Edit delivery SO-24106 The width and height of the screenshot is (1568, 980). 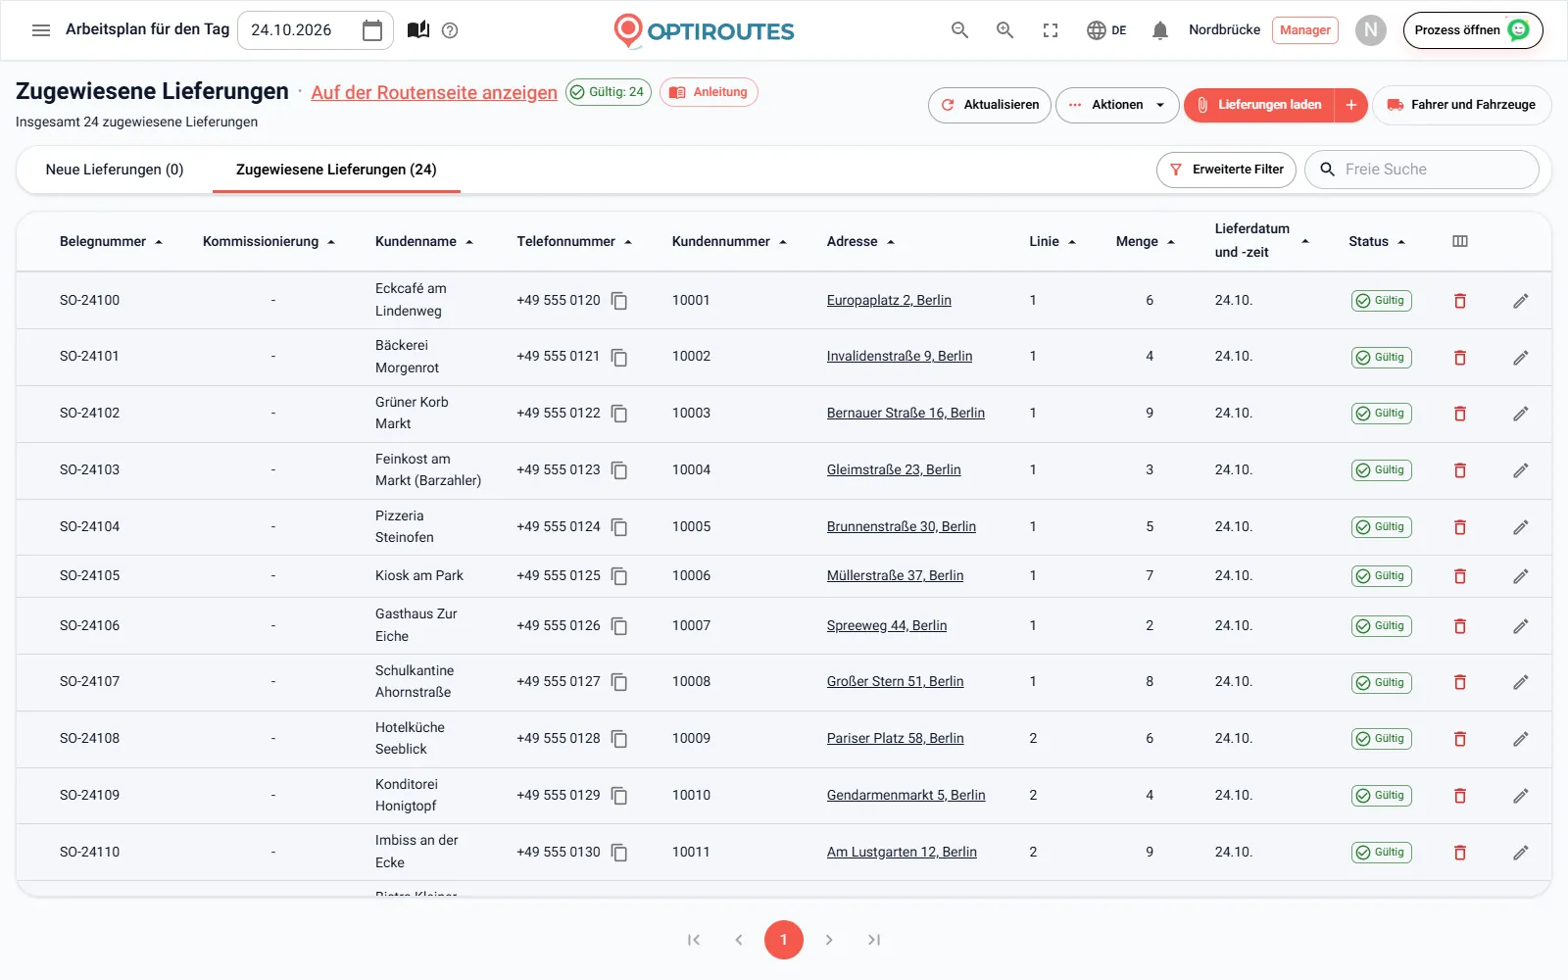click(x=1521, y=626)
